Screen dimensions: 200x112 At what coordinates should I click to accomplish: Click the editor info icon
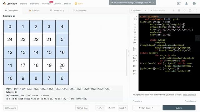pos(173,10)
